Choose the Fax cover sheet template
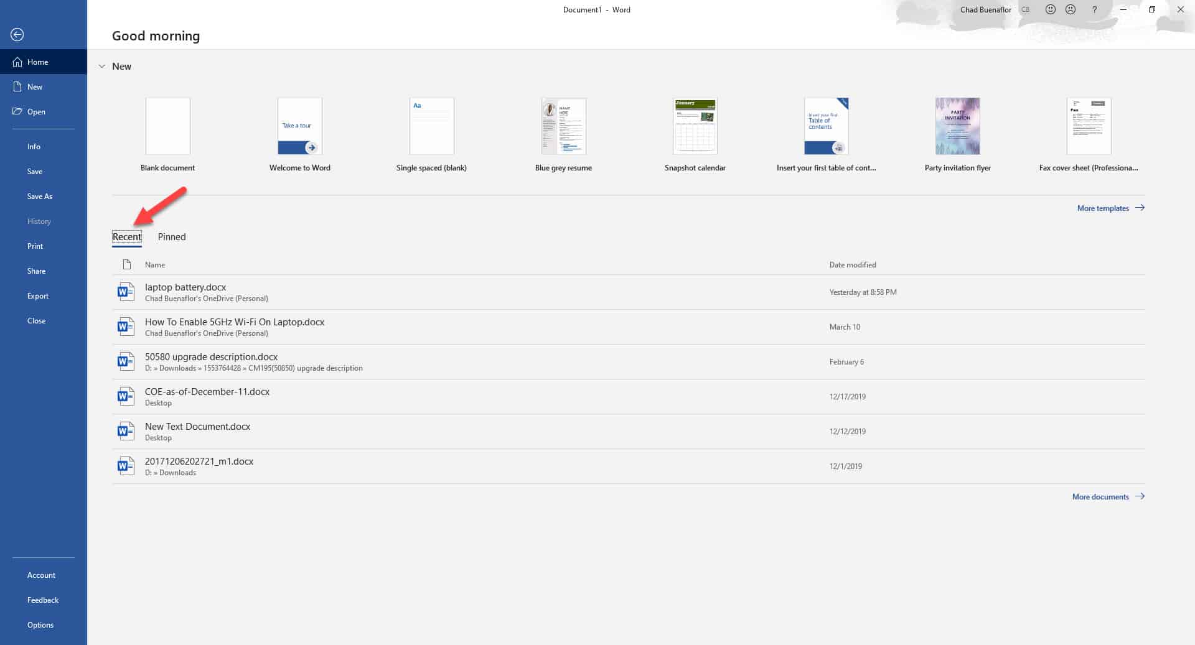This screenshot has width=1195, height=645. click(x=1089, y=126)
